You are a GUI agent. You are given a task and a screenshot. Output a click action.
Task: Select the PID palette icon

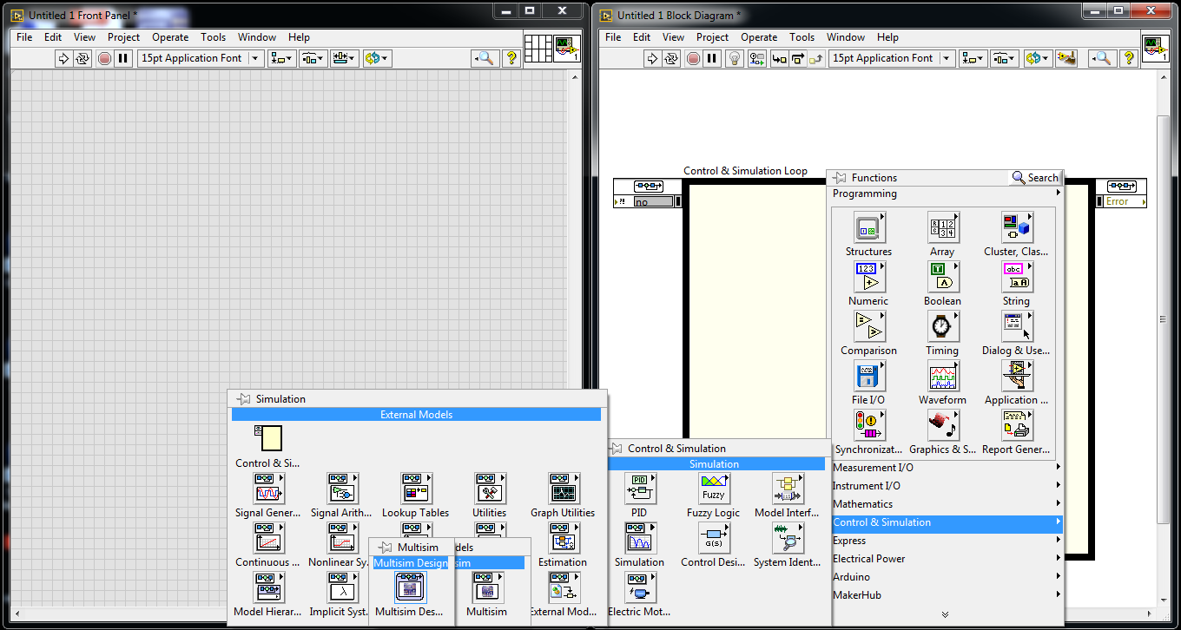[x=640, y=488]
